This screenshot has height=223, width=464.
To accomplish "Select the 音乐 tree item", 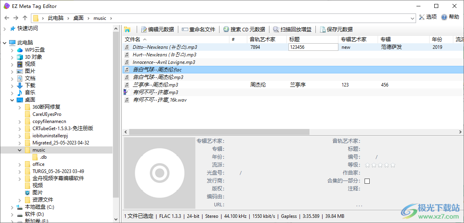I will (x=30, y=92).
